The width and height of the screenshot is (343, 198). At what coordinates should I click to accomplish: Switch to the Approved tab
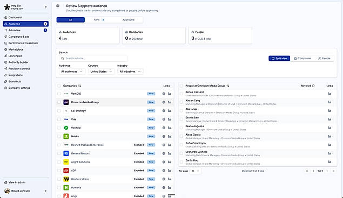coord(129,20)
